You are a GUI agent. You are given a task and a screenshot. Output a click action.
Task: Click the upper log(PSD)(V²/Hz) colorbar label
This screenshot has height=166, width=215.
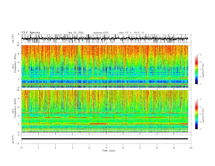203,71
